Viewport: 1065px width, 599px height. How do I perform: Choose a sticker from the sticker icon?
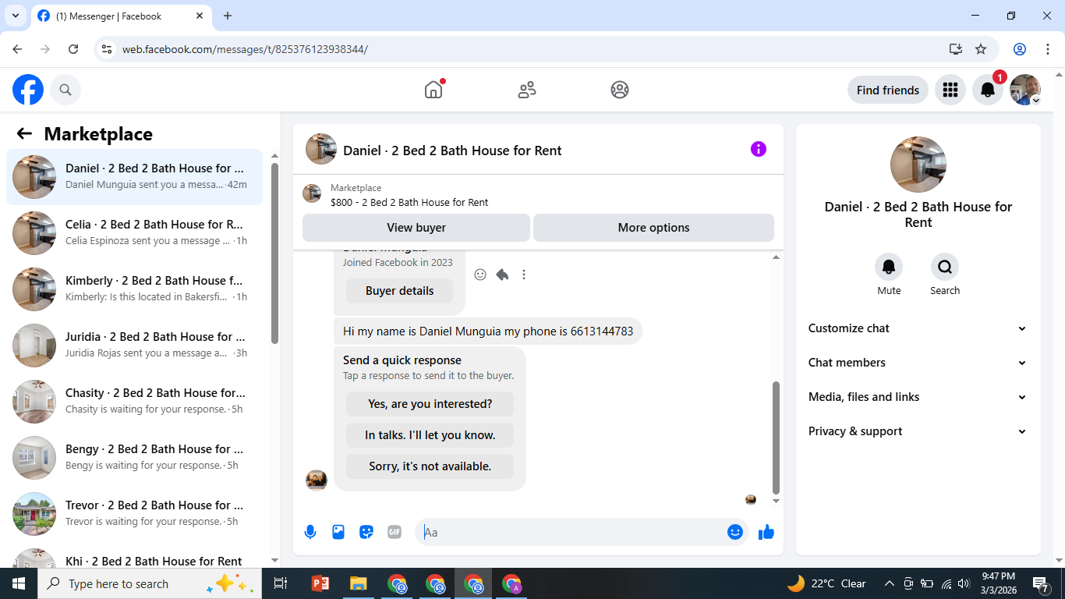pos(366,532)
